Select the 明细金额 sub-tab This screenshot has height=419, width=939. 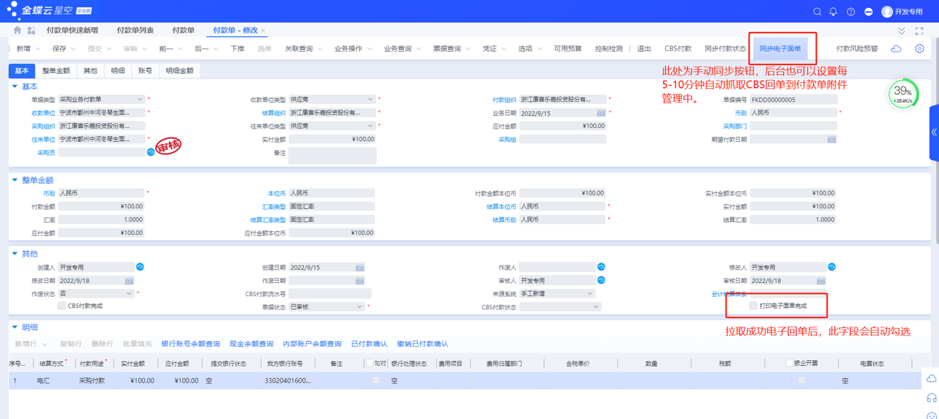click(179, 71)
